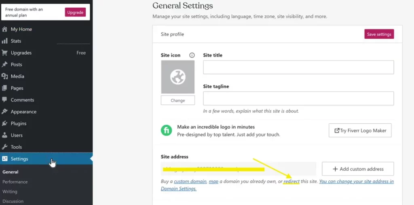Click the Users person icon
This screenshot has width=414, height=205.
coord(4,135)
